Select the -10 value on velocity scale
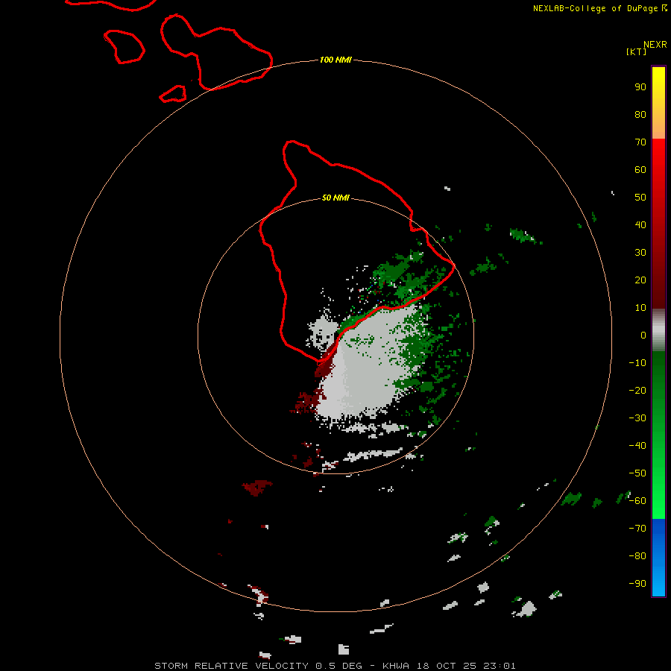The width and height of the screenshot is (671, 671). 637,363
